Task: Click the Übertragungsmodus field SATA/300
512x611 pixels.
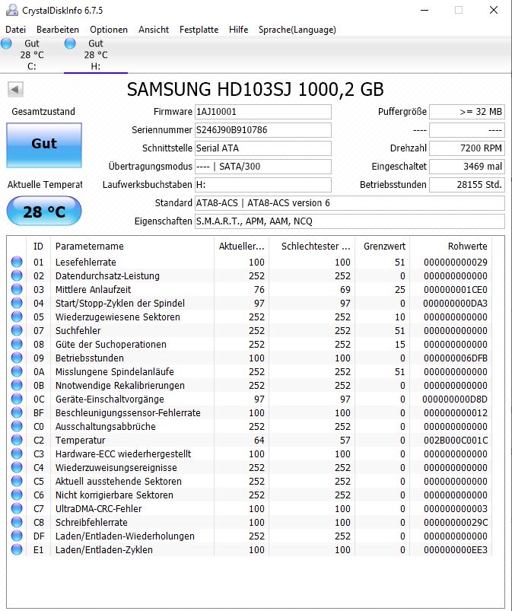Action: pos(263,167)
